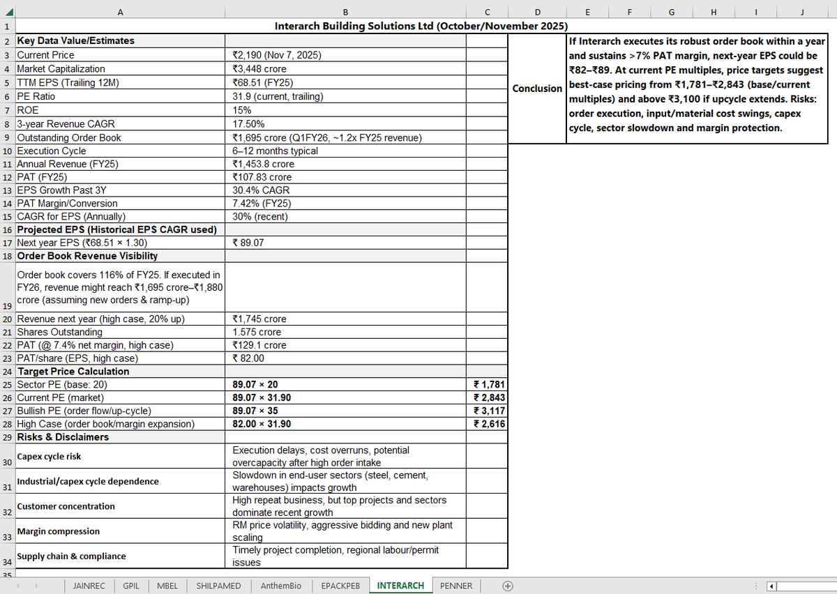Viewport: 837px width, 594px height.
Task: Select 30.4% CAGR cell
Action: point(345,190)
